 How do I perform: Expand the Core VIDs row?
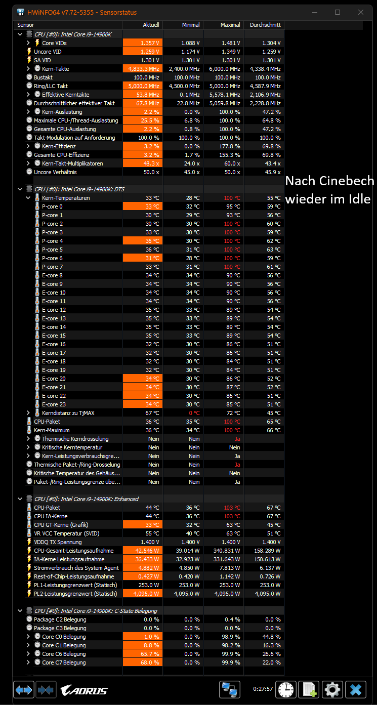click(x=28, y=43)
